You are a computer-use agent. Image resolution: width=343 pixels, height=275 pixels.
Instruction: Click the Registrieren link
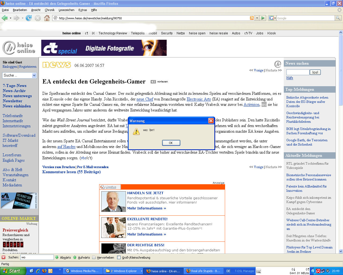click(x=28, y=67)
